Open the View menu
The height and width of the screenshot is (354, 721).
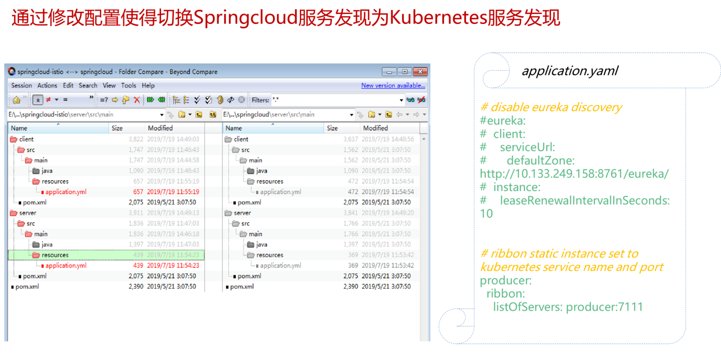pyautogui.click(x=109, y=86)
